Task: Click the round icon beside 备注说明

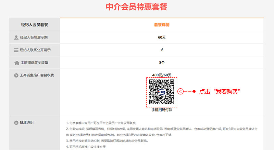Action: click(x=16, y=123)
